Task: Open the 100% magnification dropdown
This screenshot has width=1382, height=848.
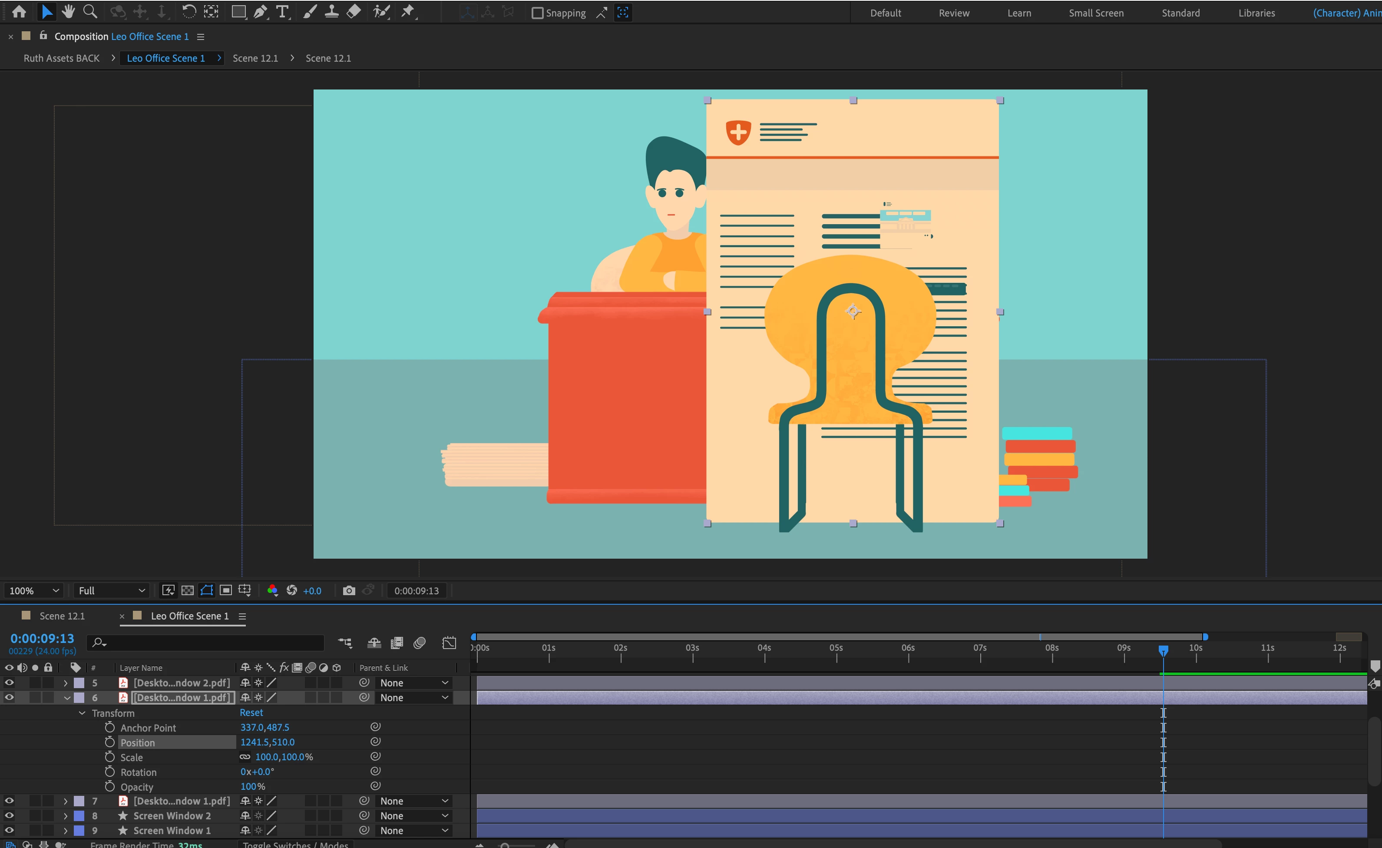Action: (x=33, y=590)
